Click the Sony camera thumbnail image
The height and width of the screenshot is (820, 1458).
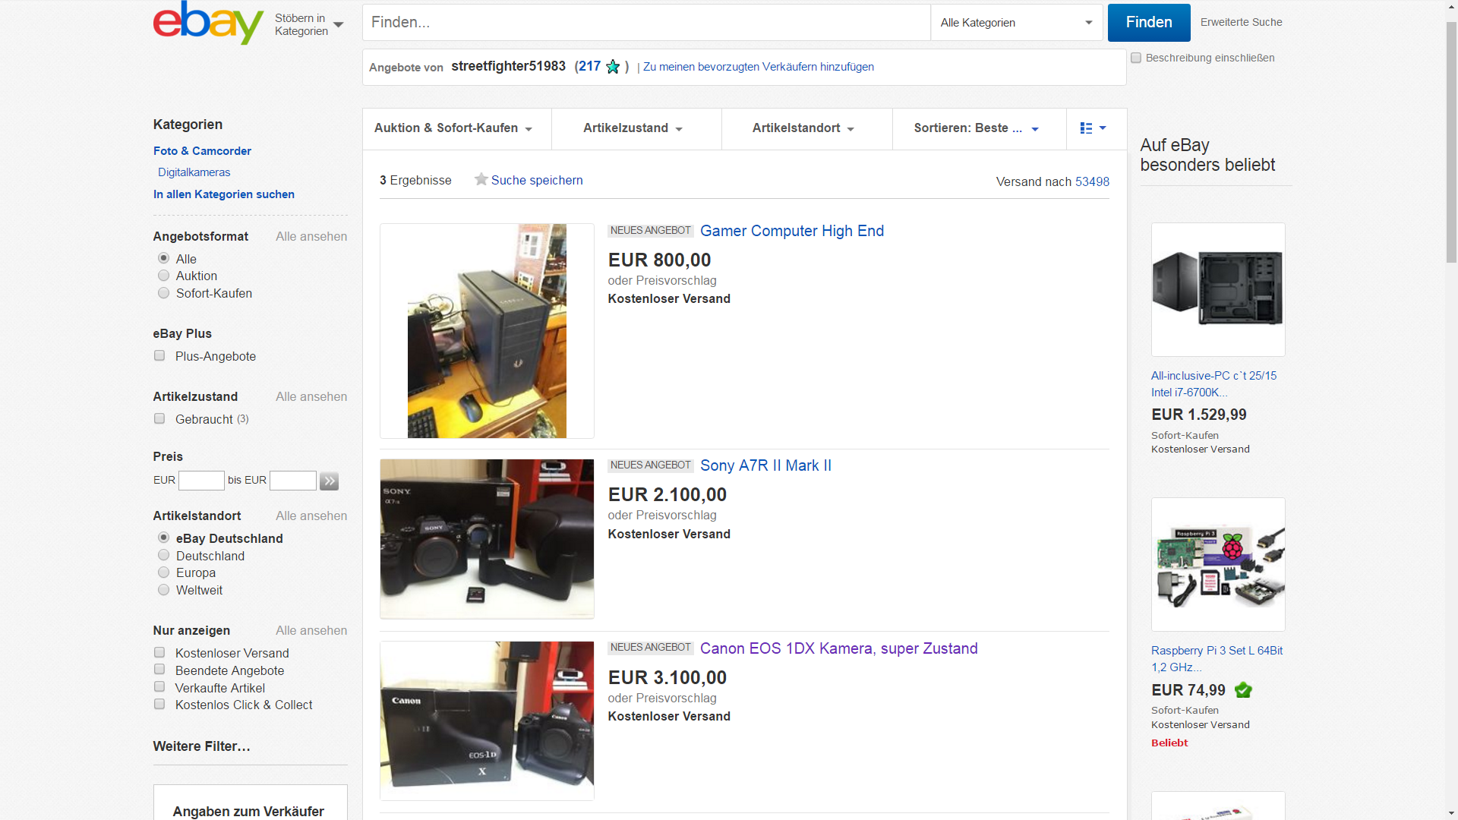487,539
